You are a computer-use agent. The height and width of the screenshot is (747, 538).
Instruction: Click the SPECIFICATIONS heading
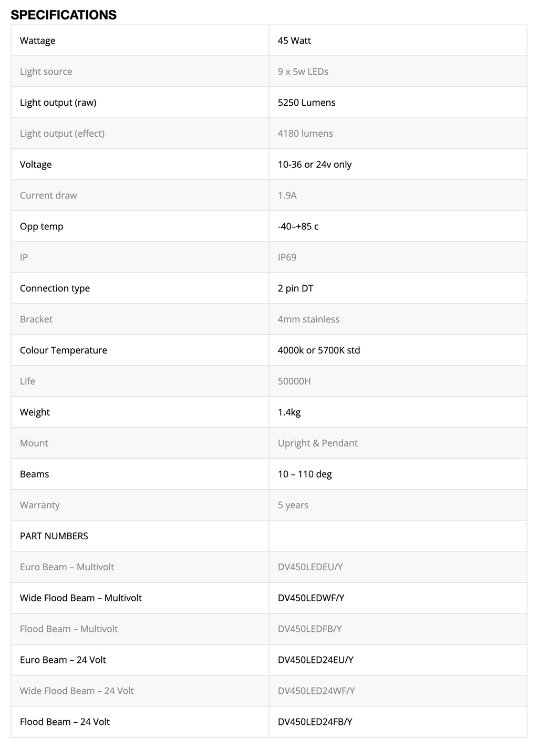[64, 15]
